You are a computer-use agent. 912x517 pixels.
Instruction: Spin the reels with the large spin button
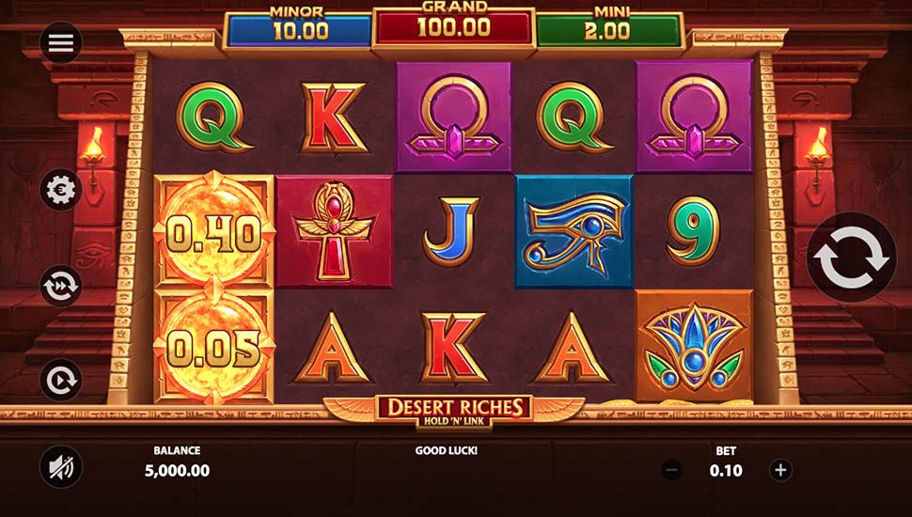click(852, 257)
